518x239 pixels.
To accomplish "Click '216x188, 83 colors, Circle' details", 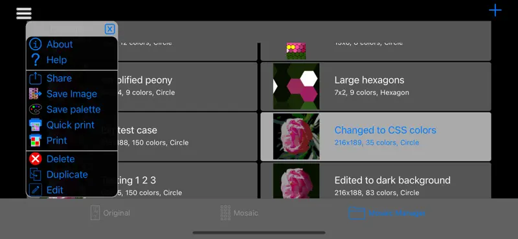I will (x=377, y=193).
